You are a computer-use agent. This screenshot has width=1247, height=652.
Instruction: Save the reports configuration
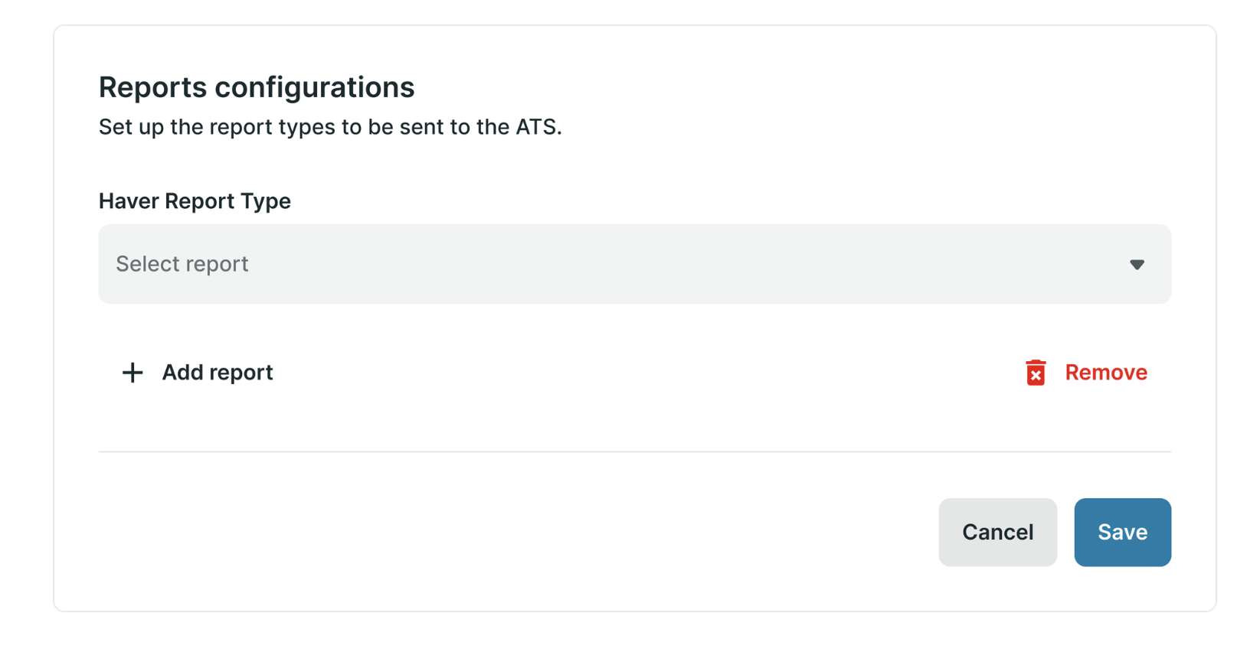pyautogui.click(x=1122, y=533)
